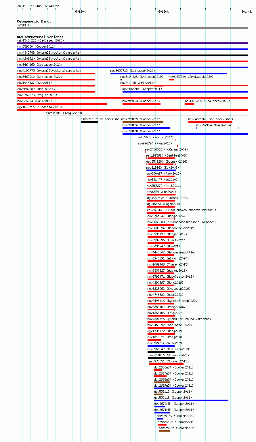
Task: Select the nsv559050 (Cooper2011) variant label
Action: click(36, 46)
